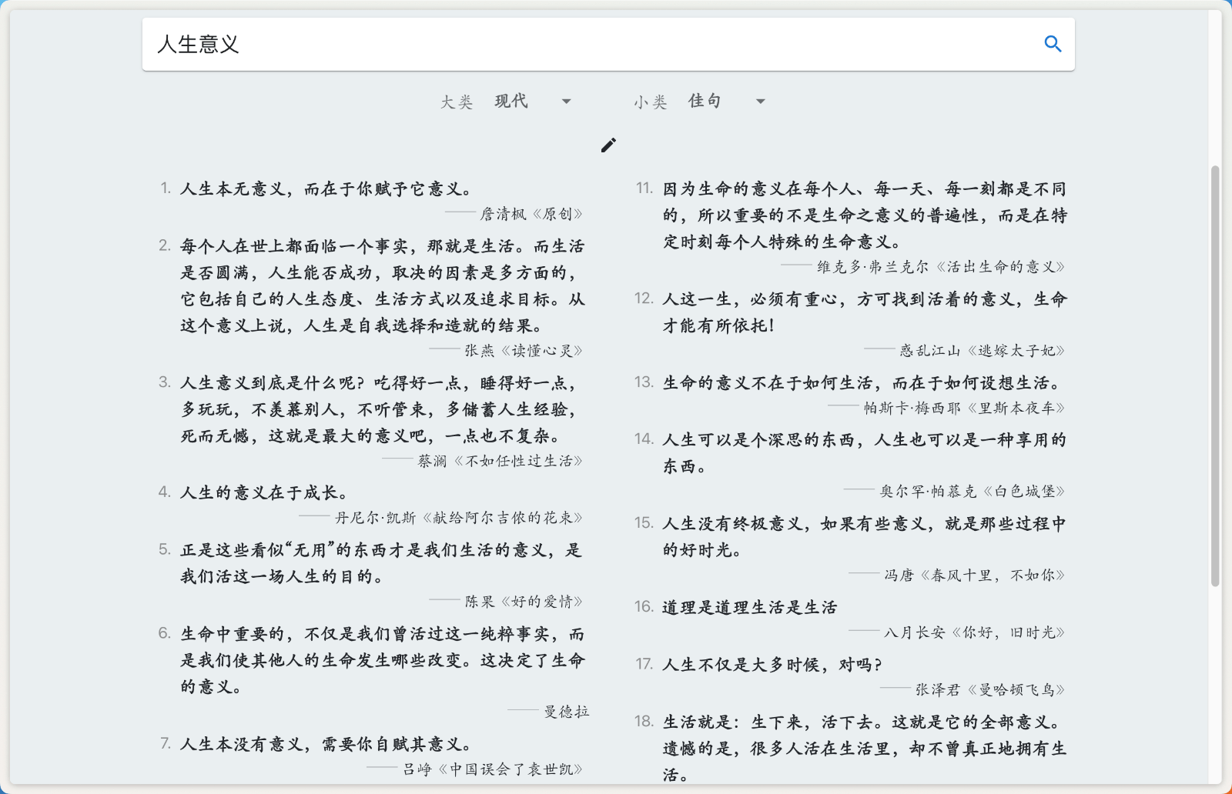Click the pencil edit icon below the filters
This screenshot has height=794, width=1232.
608,145
